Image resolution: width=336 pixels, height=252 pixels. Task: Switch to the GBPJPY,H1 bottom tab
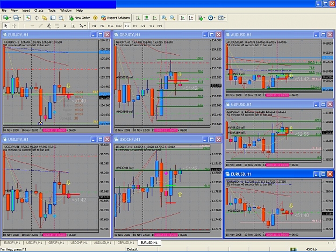click(x=56, y=243)
